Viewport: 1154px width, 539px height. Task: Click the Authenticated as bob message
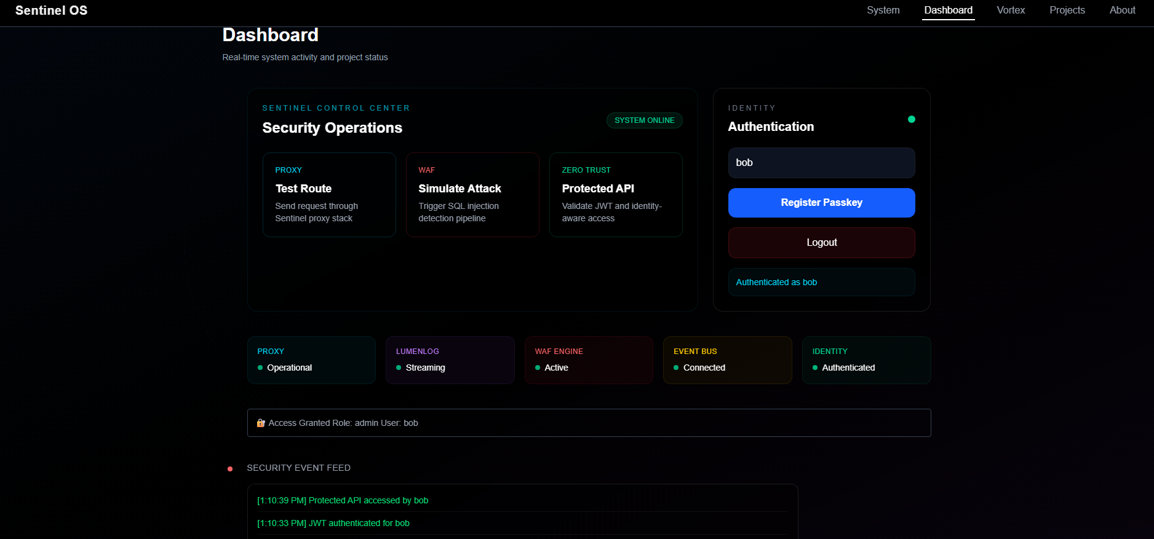point(821,282)
